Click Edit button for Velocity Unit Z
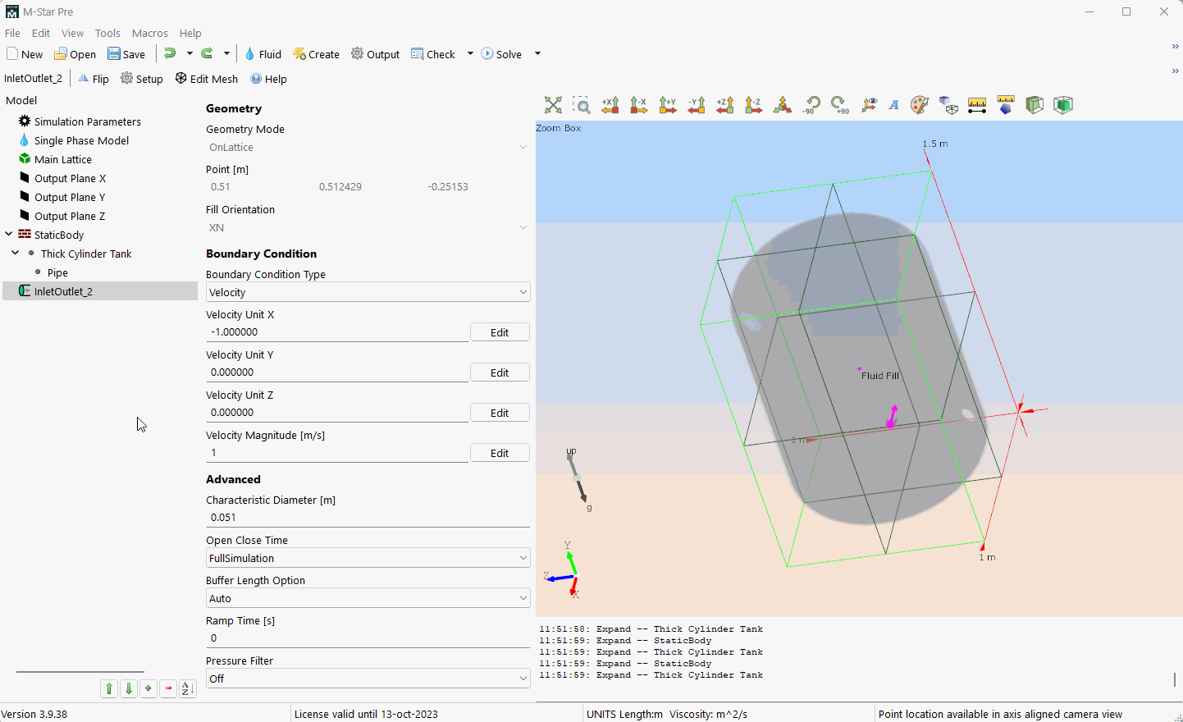This screenshot has height=722, width=1183. (500, 413)
